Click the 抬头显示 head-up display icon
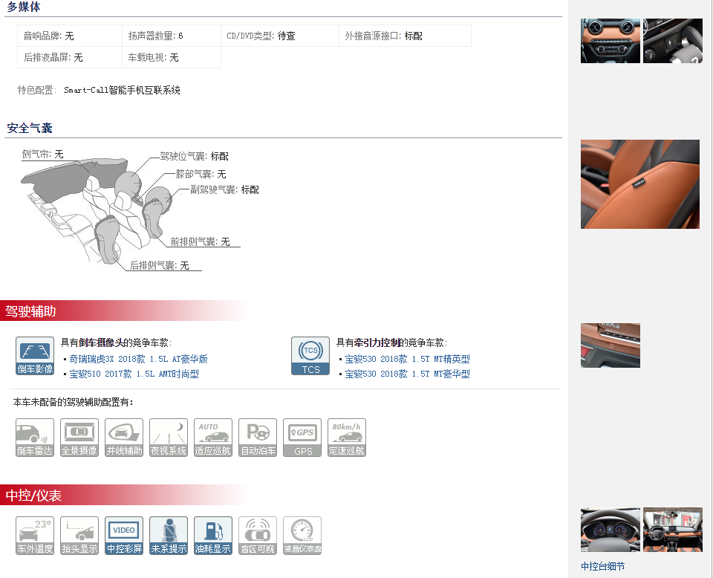This screenshot has height=578, width=713. [x=79, y=536]
